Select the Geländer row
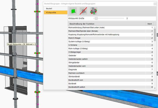The image size is (158, 108). click(x=111, y=56)
